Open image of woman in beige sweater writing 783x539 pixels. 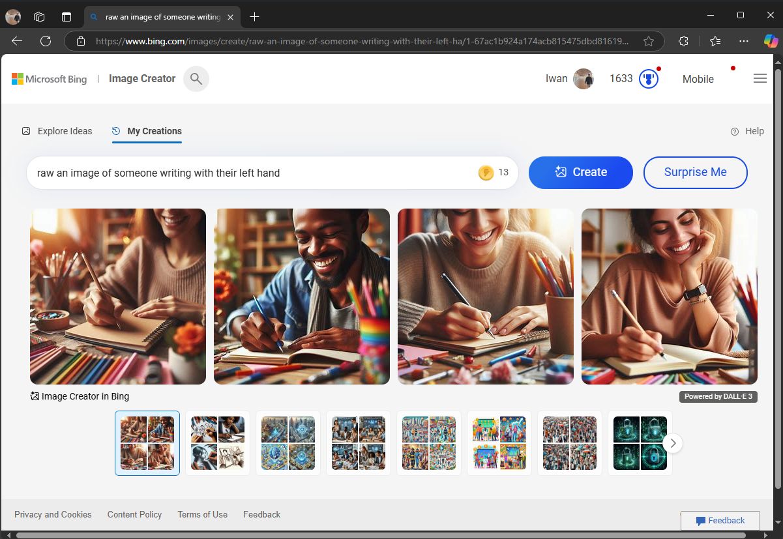[x=486, y=297]
